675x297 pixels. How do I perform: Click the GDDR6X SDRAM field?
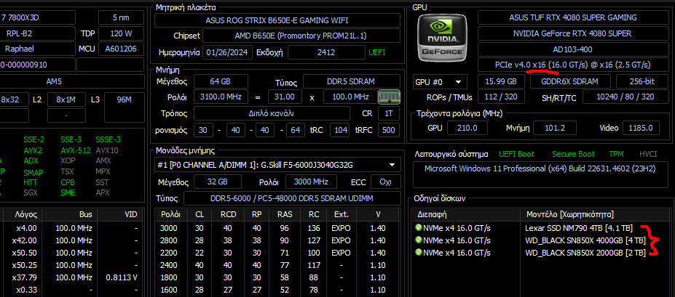570,81
